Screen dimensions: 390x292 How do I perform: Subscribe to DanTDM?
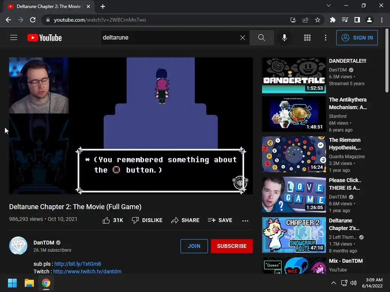point(232,246)
